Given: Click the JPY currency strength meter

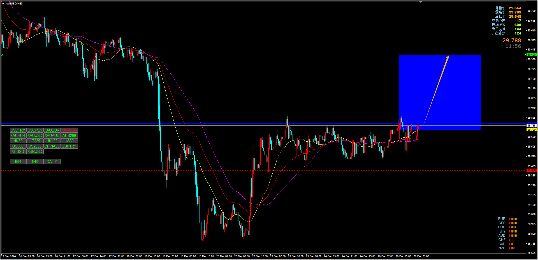Looking at the screenshot, I should [x=513, y=231].
